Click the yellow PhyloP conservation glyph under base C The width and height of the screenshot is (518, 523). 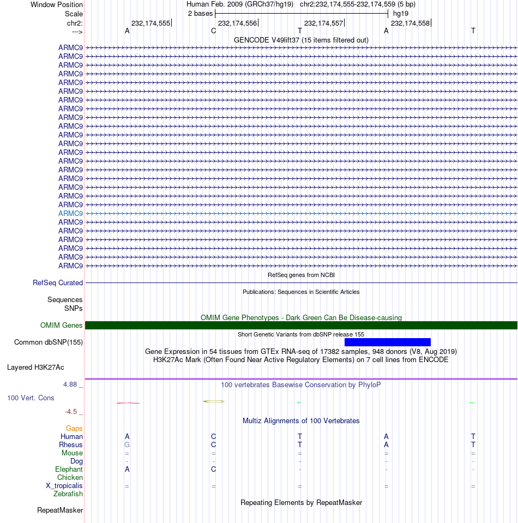pyautogui.click(x=214, y=401)
